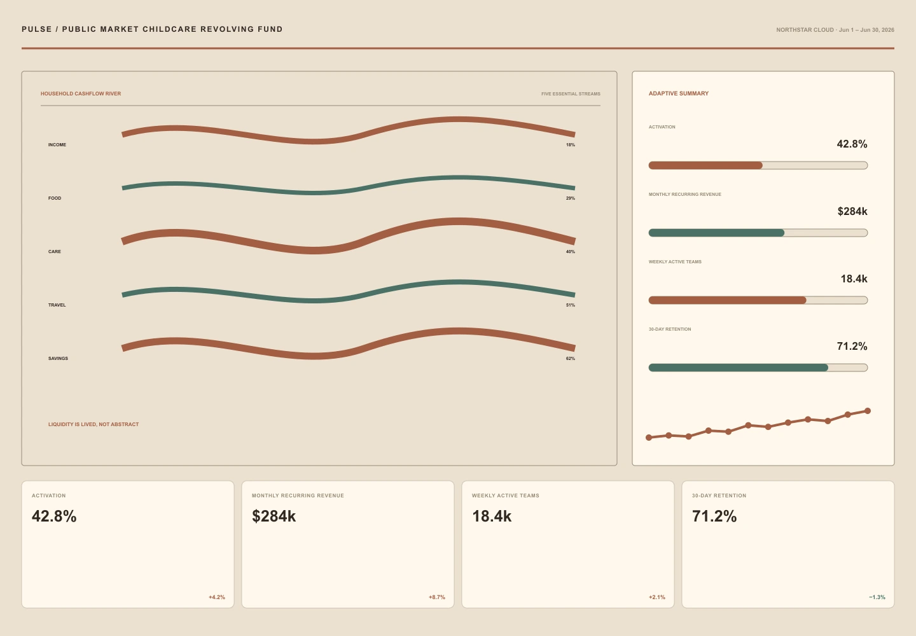Open the Weekly Active Teams 18.4k card
916x636 pixels.
coord(568,544)
